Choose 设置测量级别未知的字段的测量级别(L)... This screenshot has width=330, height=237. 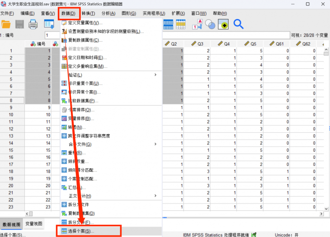[x=111, y=32]
